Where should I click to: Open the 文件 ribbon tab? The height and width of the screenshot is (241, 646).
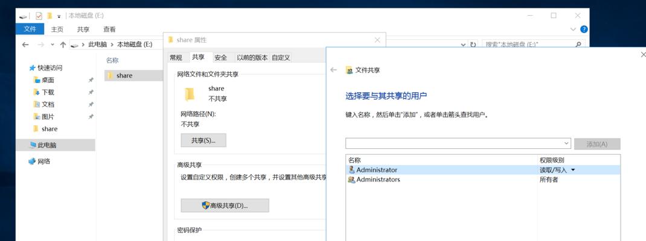[x=30, y=29]
